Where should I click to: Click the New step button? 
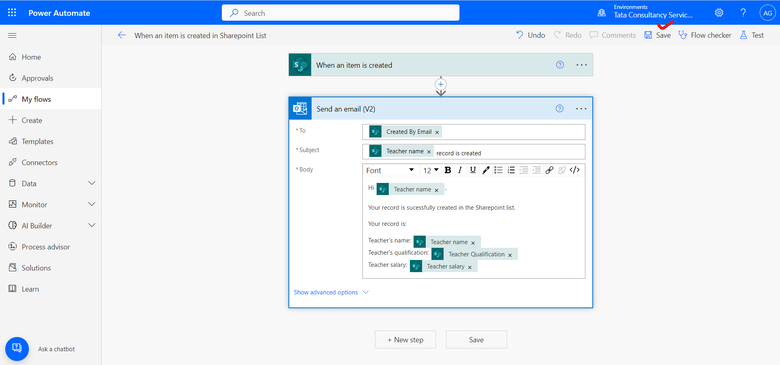coord(405,339)
